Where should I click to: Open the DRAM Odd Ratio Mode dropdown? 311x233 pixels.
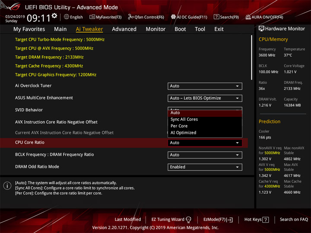point(205,167)
